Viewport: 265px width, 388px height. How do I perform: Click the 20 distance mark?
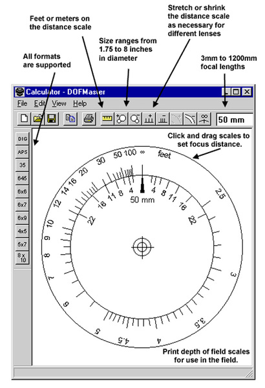pos(83,171)
